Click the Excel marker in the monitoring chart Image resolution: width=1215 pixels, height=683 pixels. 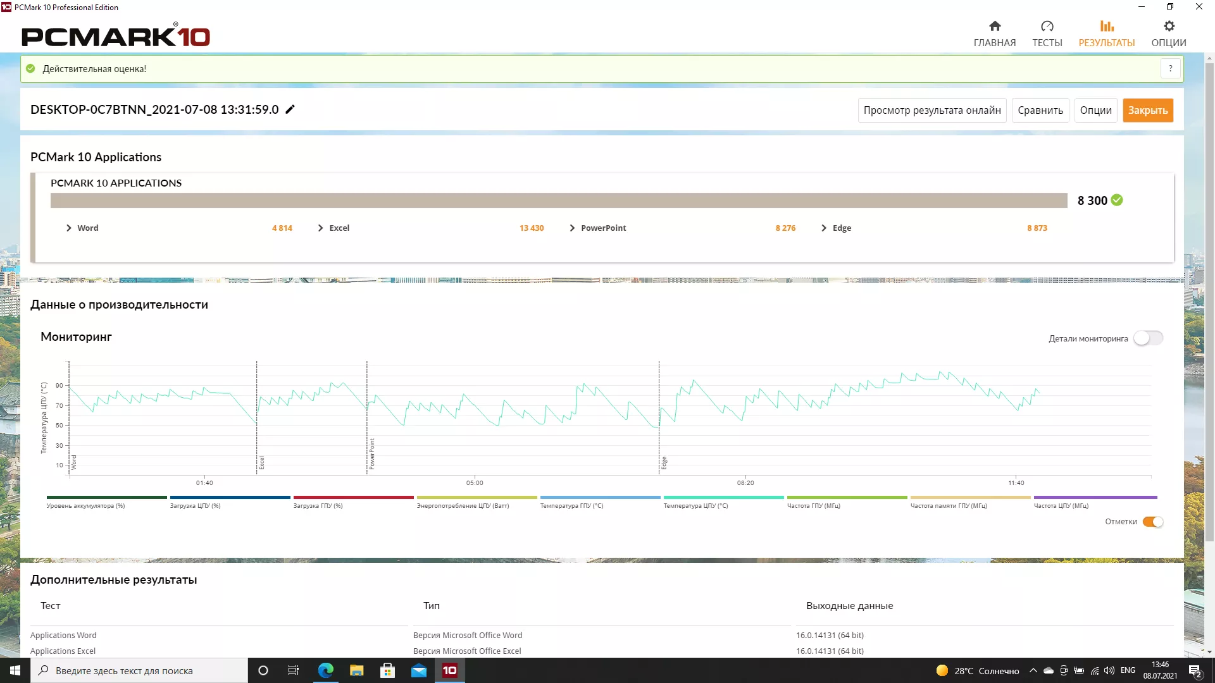coord(262,462)
